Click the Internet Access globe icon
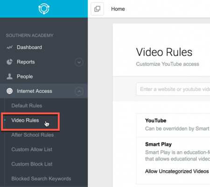The image size is (210, 187). pos(9,91)
